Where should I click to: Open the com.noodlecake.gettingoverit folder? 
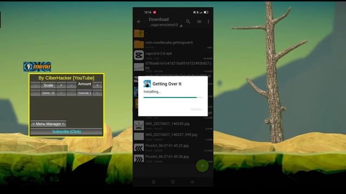coord(173,44)
